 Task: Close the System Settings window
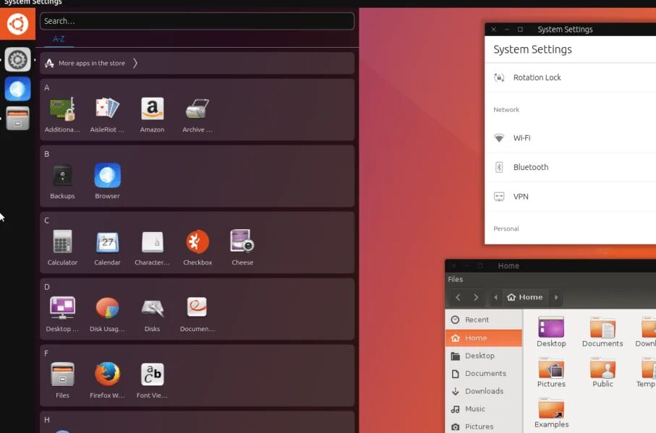click(494, 29)
